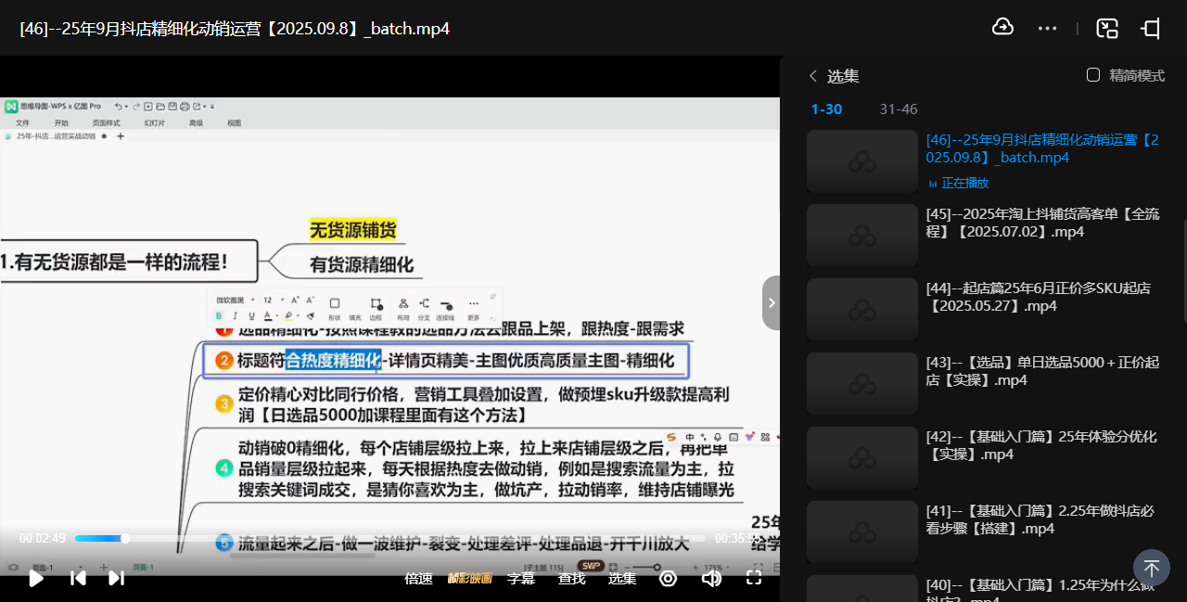This screenshot has height=602, width=1187.
Task: Skip to the previous video
Action: tap(79, 578)
